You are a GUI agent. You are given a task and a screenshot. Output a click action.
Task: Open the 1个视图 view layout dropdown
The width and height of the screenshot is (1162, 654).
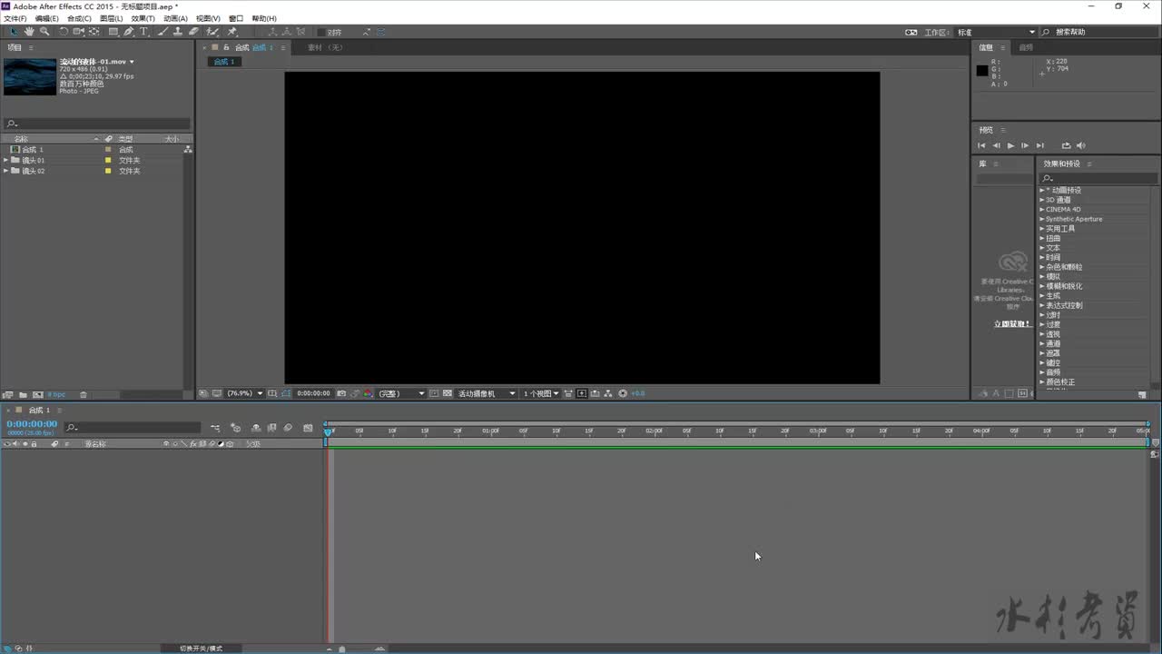pyautogui.click(x=541, y=393)
